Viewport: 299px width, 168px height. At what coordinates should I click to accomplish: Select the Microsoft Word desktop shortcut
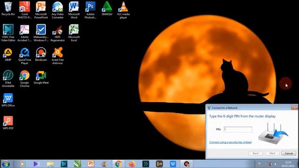pyautogui.click(x=74, y=10)
